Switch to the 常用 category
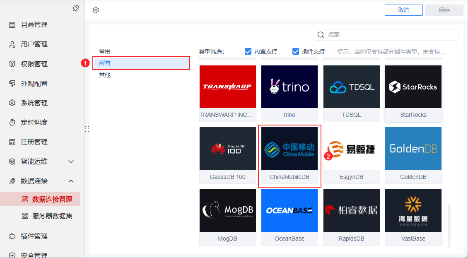This screenshot has height=258, width=468. pos(105,51)
